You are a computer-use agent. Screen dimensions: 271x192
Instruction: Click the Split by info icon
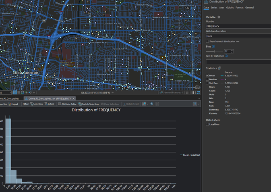226,56
